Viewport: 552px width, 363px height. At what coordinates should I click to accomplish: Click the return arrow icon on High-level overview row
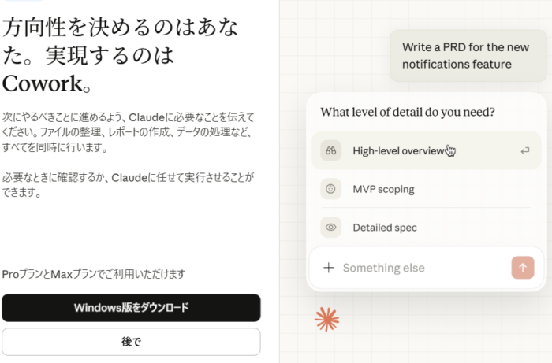[524, 150]
